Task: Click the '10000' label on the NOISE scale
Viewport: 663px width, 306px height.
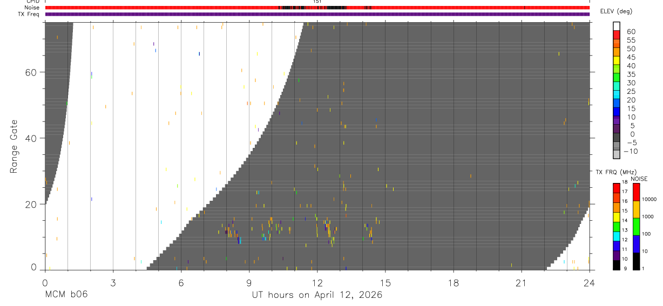Action: pyautogui.click(x=649, y=199)
